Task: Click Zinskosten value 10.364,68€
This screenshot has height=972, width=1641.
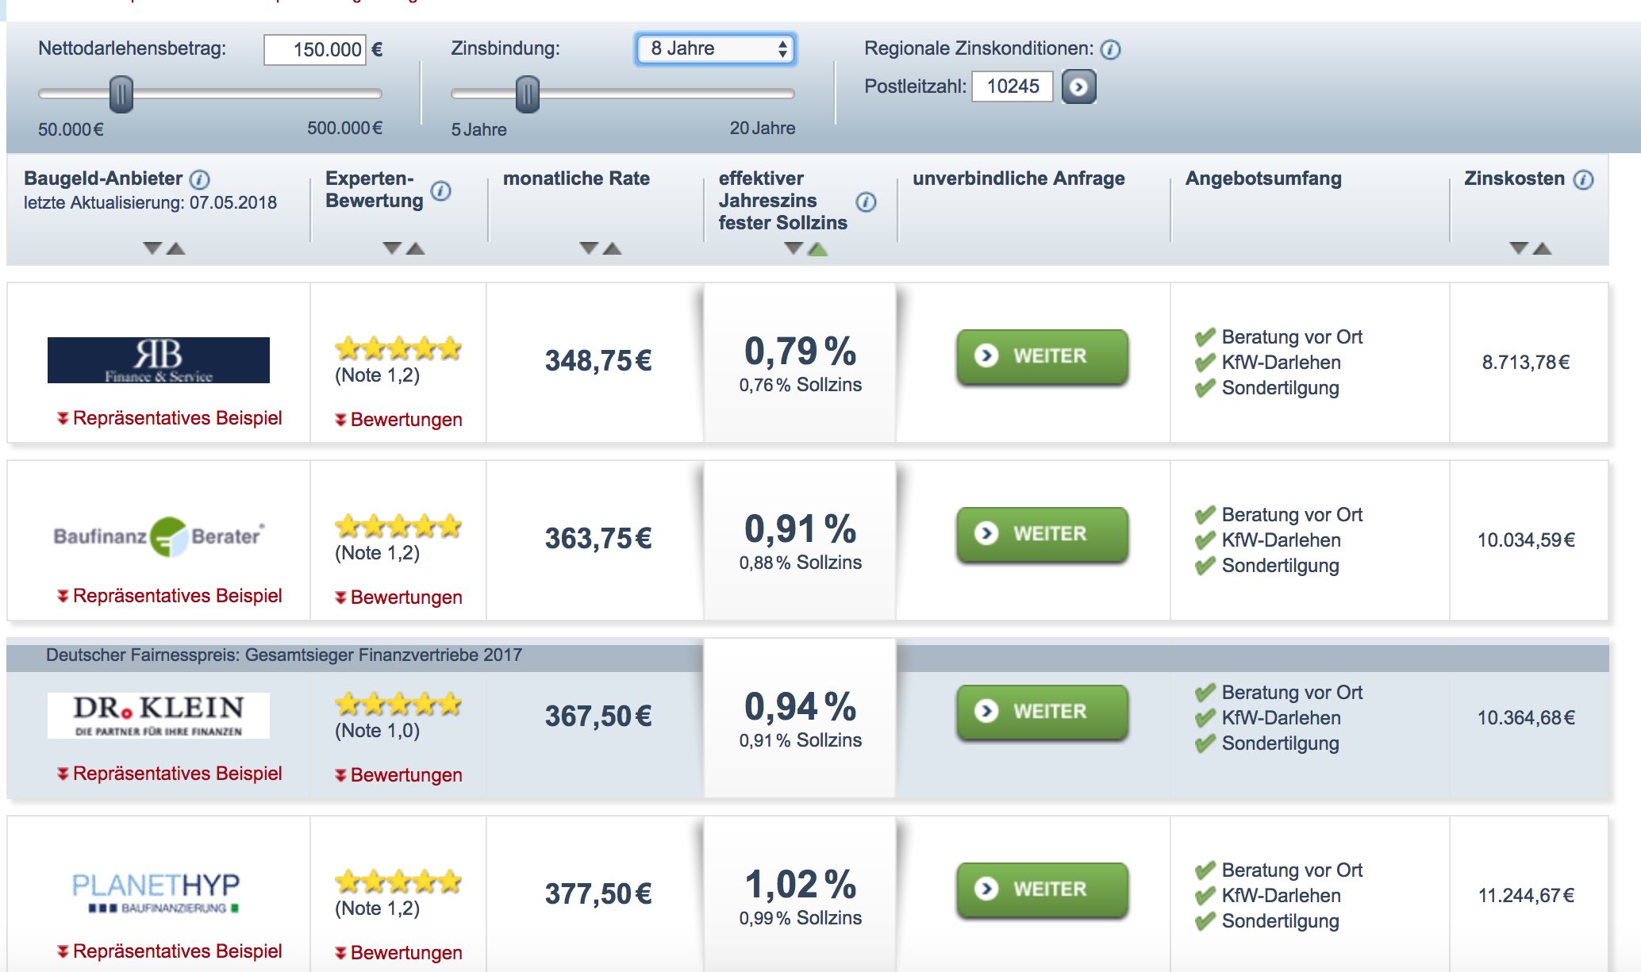Action: (1526, 718)
